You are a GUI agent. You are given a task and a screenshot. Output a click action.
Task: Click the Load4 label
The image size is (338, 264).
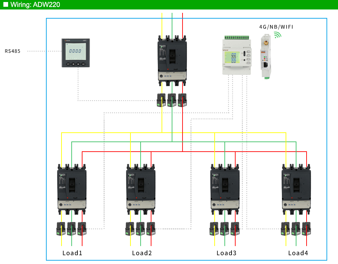coord(298,253)
